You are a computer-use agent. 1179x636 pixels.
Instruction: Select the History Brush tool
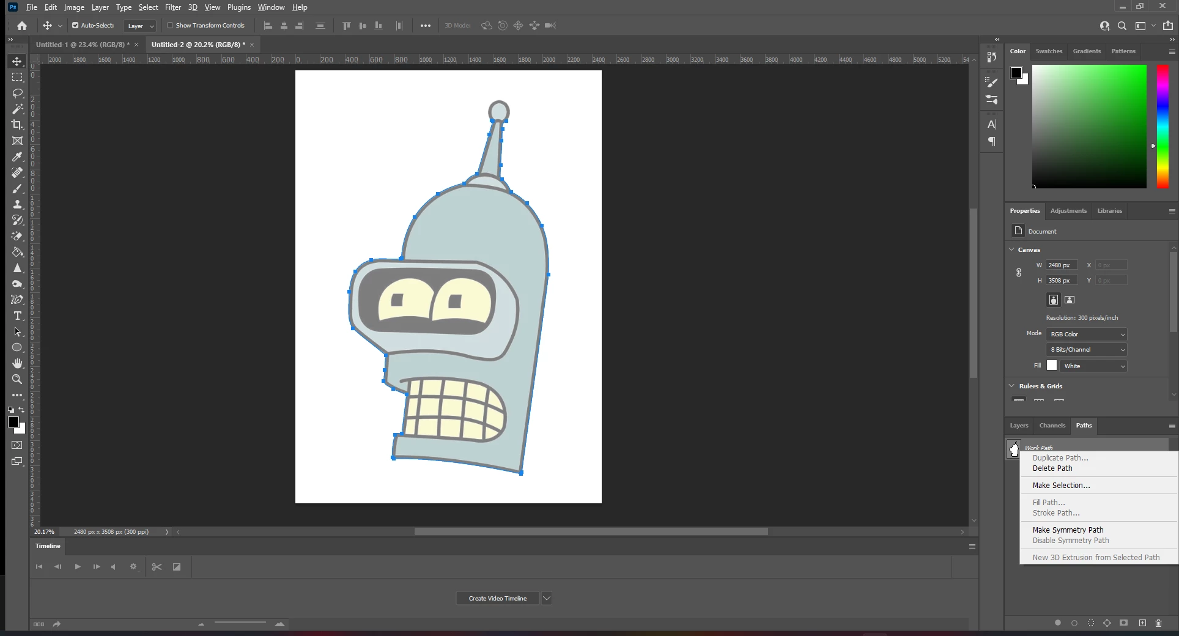click(x=17, y=220)
